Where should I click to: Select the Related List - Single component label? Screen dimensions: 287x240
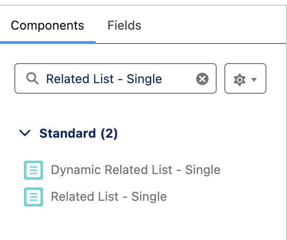(109, 196)
